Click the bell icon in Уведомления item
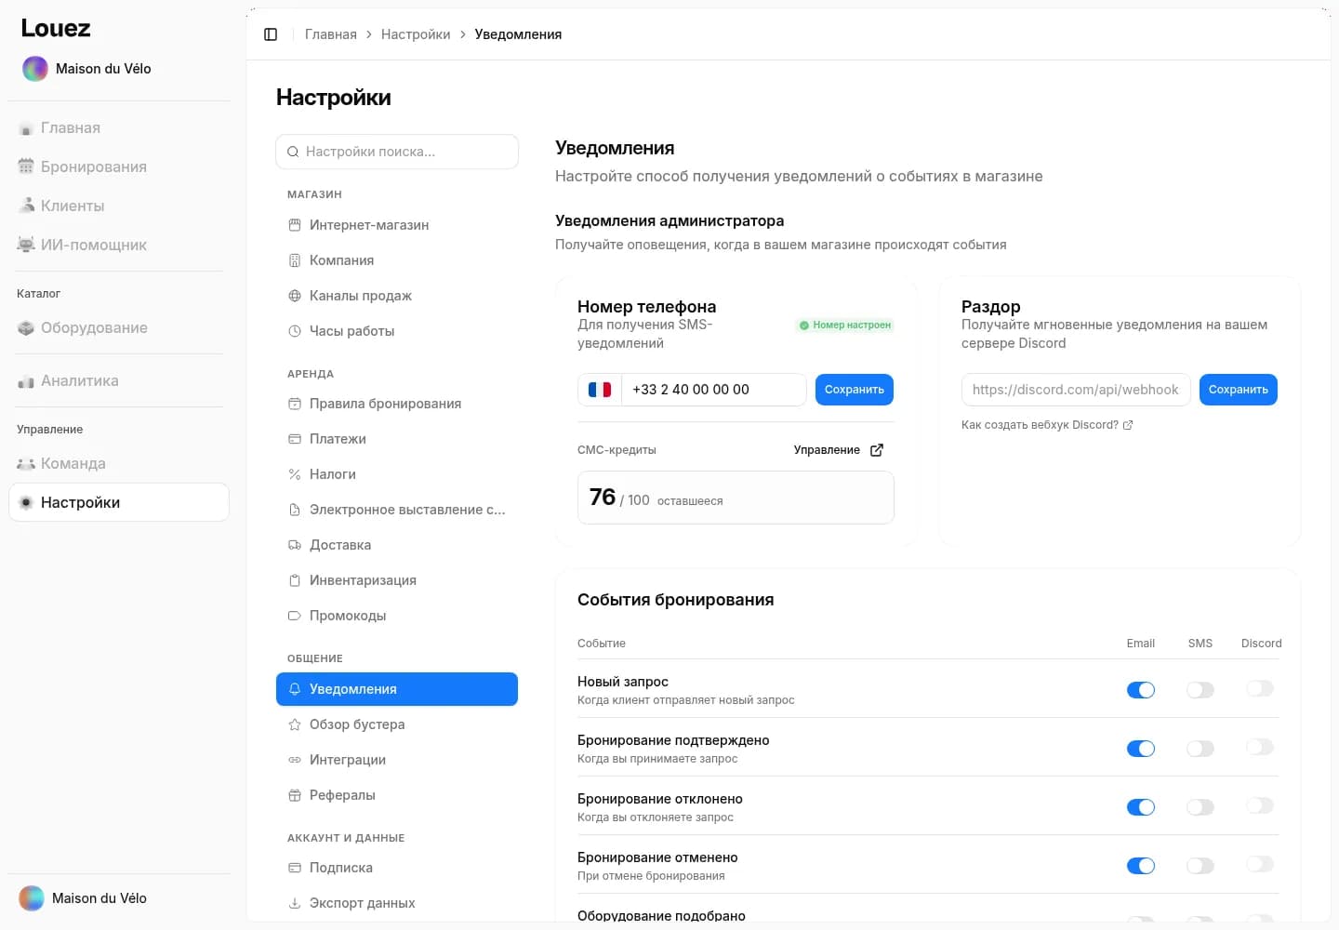The width and height of the screenshot is (1339, 930). tap(295, 689)
